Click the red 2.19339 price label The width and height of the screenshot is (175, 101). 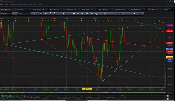coord(169,31)
